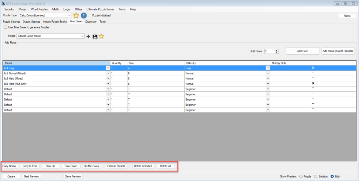
Task: Click the Delete Selected button
Action: pos(143,166)
